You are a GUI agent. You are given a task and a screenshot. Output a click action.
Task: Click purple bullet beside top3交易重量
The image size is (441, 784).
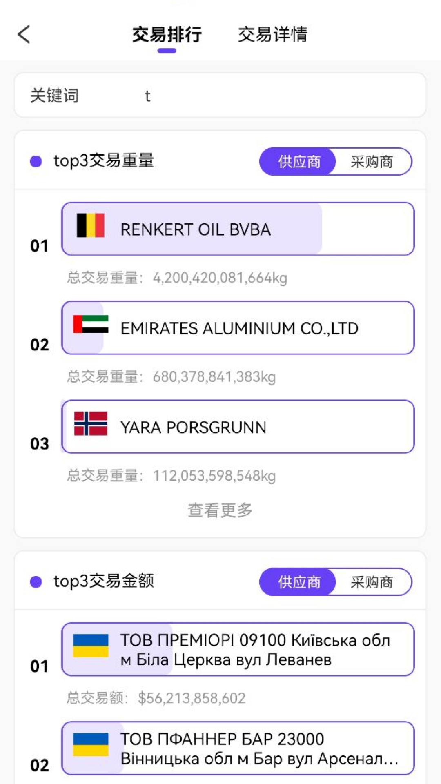pyautogui.click(x=36, y=161)
